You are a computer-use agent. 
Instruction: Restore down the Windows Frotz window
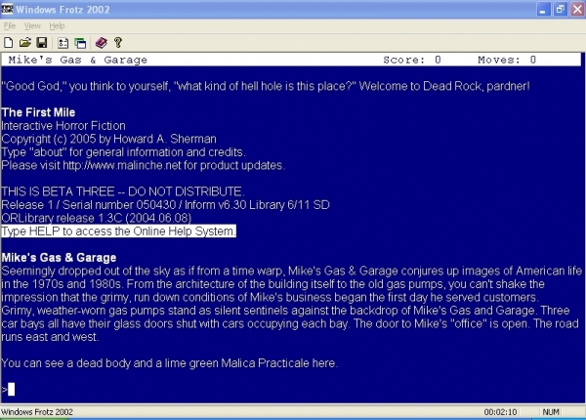point(560,10)
